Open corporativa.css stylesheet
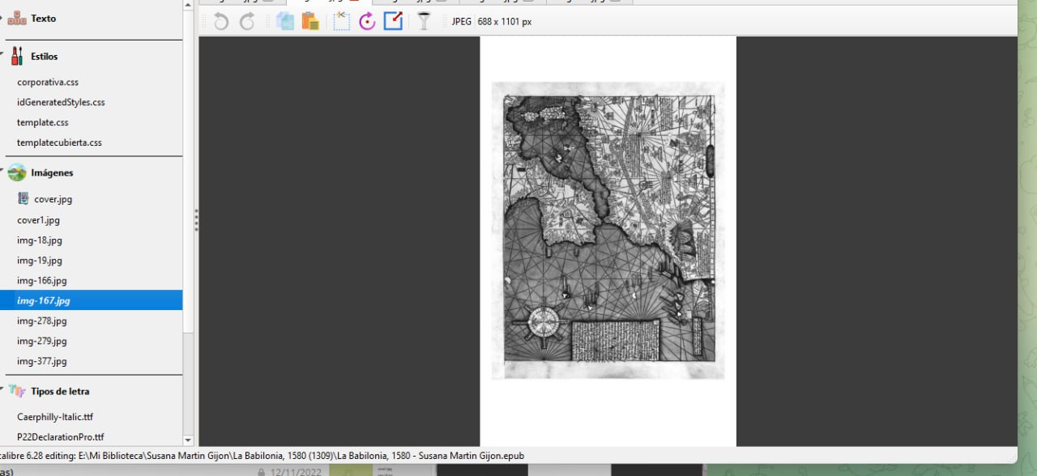The image size is (1037, 476). click(48, 83)
